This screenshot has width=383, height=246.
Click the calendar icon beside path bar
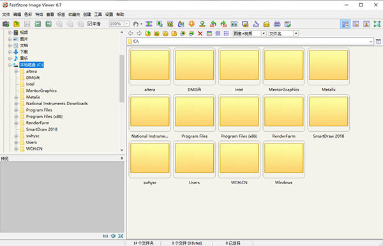[x=378, y=41]
